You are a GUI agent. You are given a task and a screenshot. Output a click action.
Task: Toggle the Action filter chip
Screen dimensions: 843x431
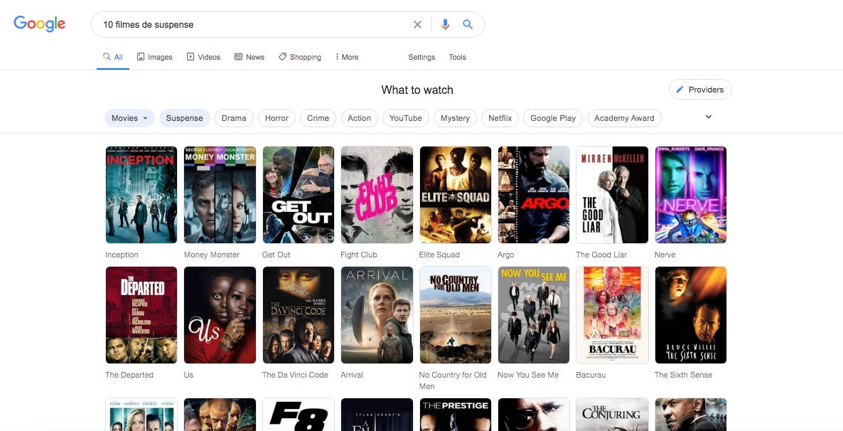(x=359, y=118)
